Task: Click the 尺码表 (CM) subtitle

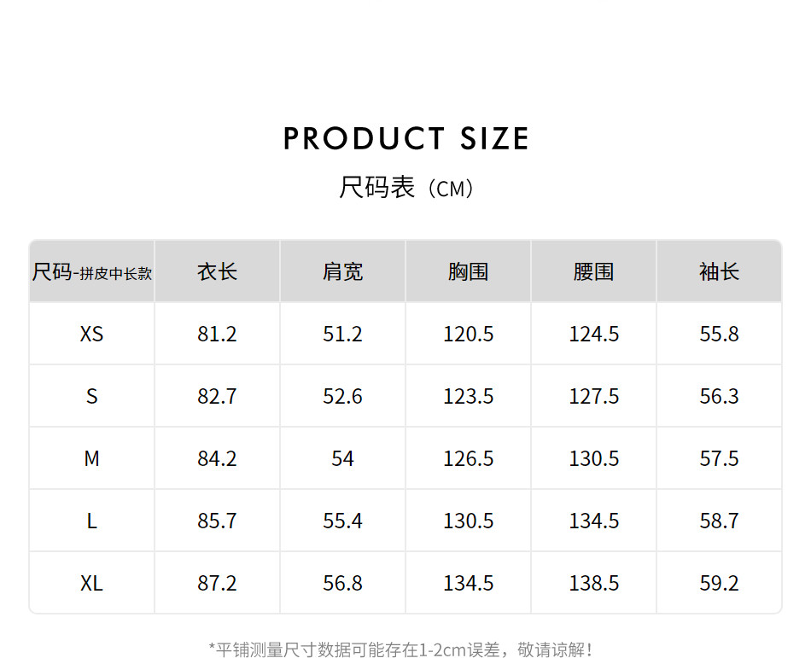Action: point(405,188)
